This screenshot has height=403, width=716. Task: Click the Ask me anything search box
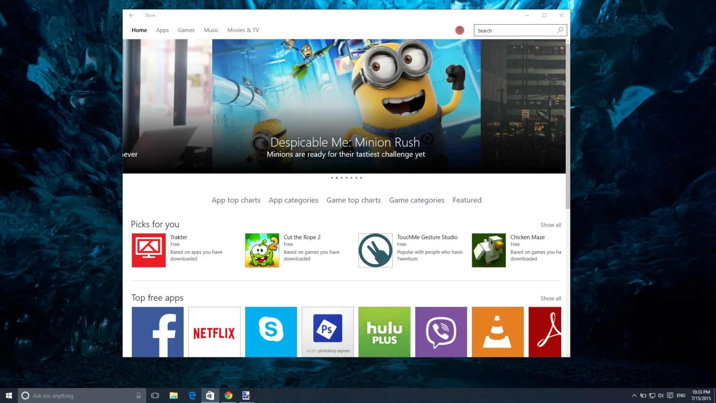(x=82, y=395)
